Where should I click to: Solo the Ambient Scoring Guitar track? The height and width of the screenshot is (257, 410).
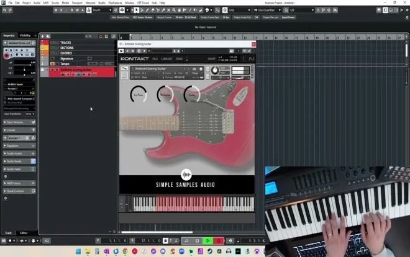pos(57,70)
